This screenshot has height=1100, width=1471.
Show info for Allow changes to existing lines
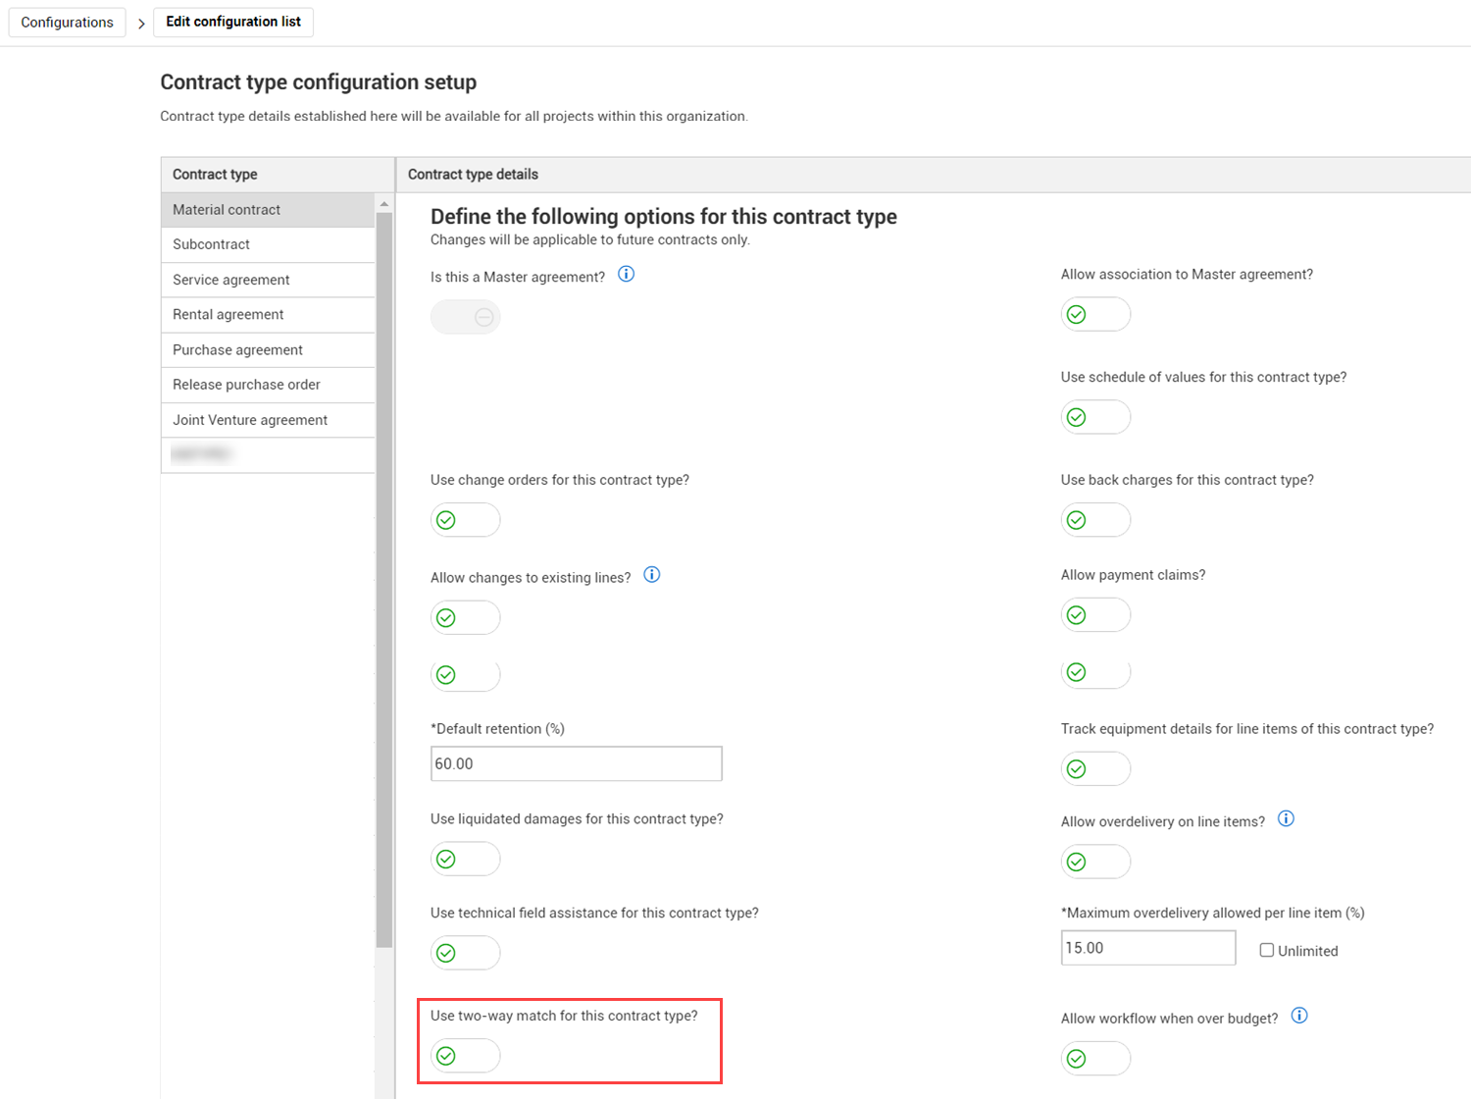pyautogui.click(x=652, y=575)
